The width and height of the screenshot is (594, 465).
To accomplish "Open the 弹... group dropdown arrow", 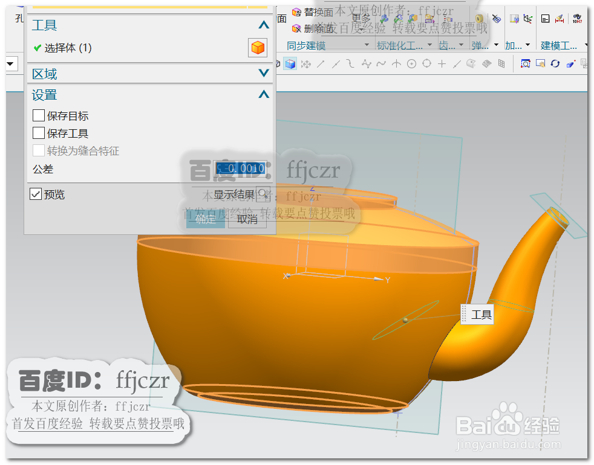I will [496, 45].
